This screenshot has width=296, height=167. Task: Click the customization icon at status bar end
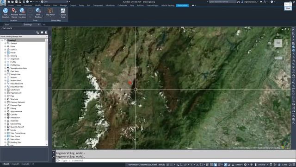coord(294,165)
